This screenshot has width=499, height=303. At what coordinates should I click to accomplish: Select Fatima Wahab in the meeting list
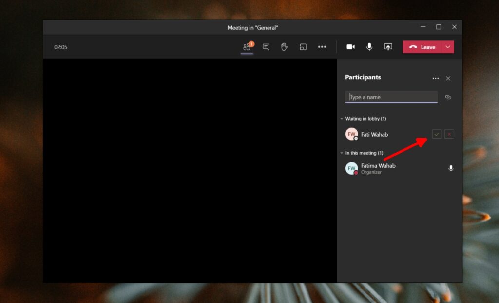[378, 166]
